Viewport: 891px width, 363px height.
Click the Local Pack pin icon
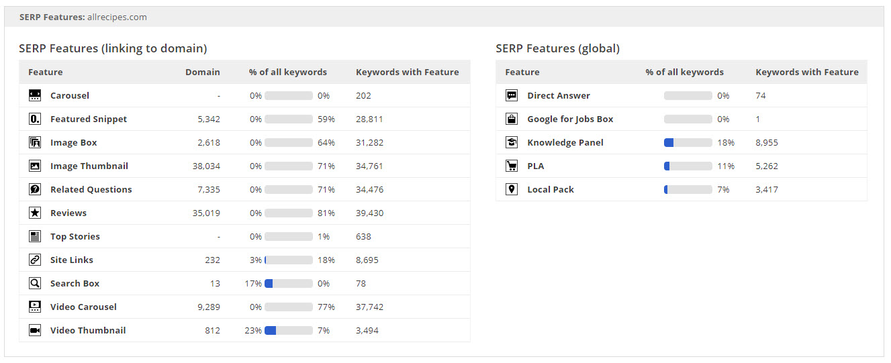pyautogui.click(x=512, y=189)
